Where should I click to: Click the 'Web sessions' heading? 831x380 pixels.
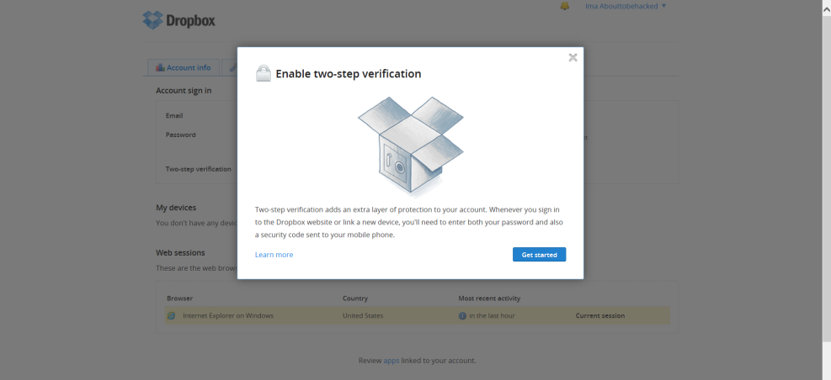(180, 252)
